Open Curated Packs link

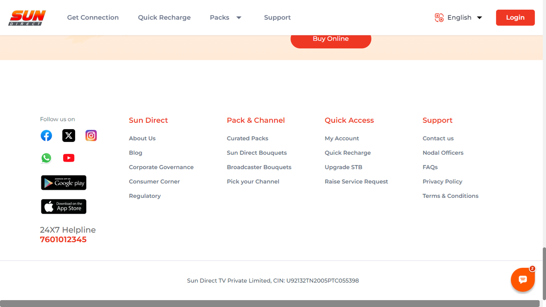pyautogui.click(x=247, y=139)
